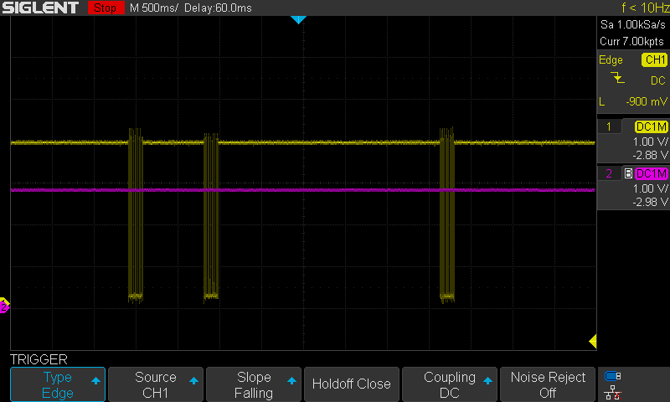Click the Sa 1.00kSa/s sample rate
This screenshot has width=670, height=402.
click(633, 25)
